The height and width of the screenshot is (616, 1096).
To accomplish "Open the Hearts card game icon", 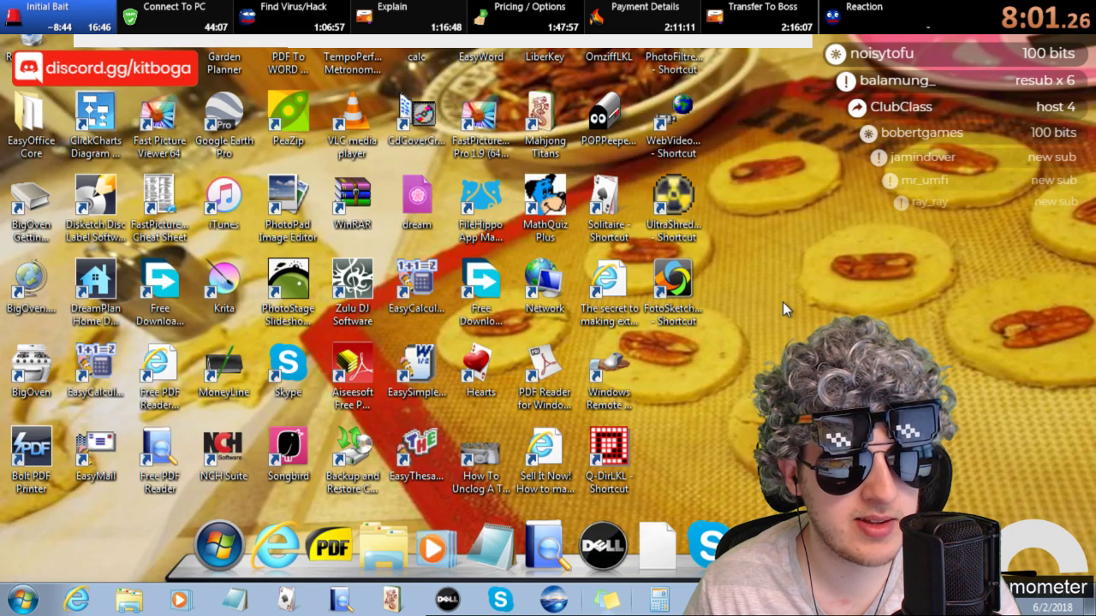I will click(x=480, y=364).
